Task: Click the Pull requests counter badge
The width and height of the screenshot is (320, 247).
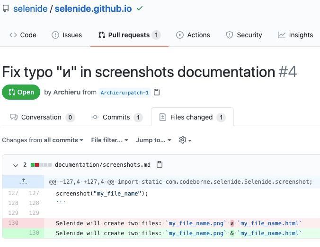Action: tap(156, 35)
